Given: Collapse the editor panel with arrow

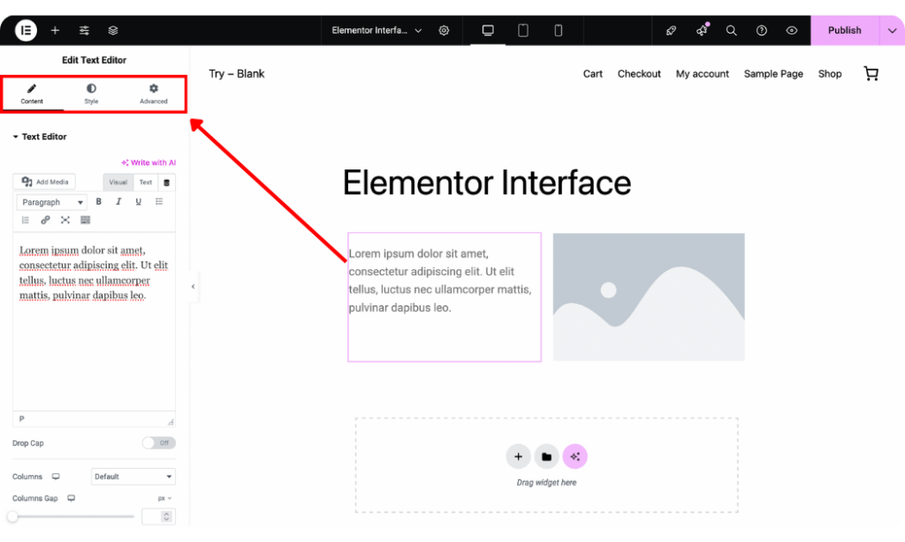Looking at the screenshot, I should pyautogui.click(x=194, y=287).
